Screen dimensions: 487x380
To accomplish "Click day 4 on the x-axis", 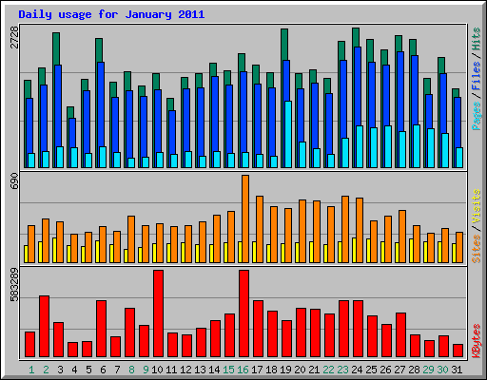I will tap(74, 370).
